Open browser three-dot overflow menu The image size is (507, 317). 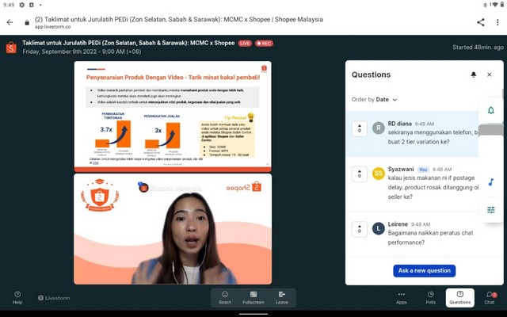(x=497, y=22)
